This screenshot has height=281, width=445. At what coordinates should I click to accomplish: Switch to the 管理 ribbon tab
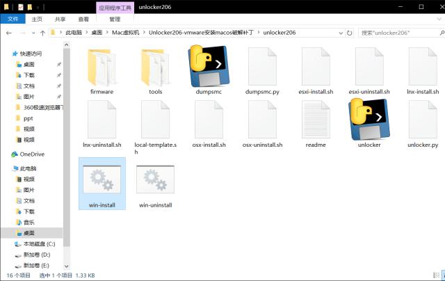click(115, 19)
